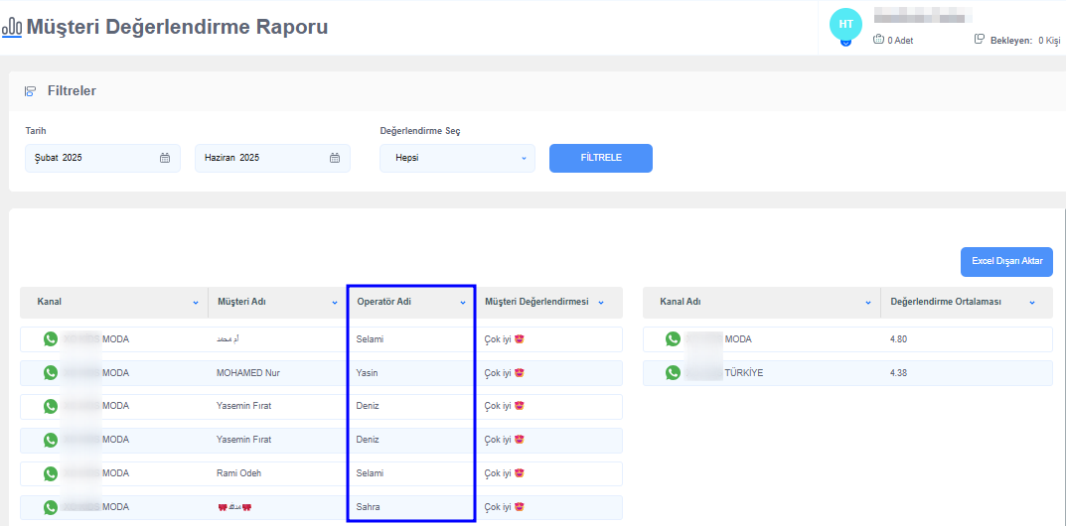Select the Selami cell in Rami Odeh row

tap(370, 473)
